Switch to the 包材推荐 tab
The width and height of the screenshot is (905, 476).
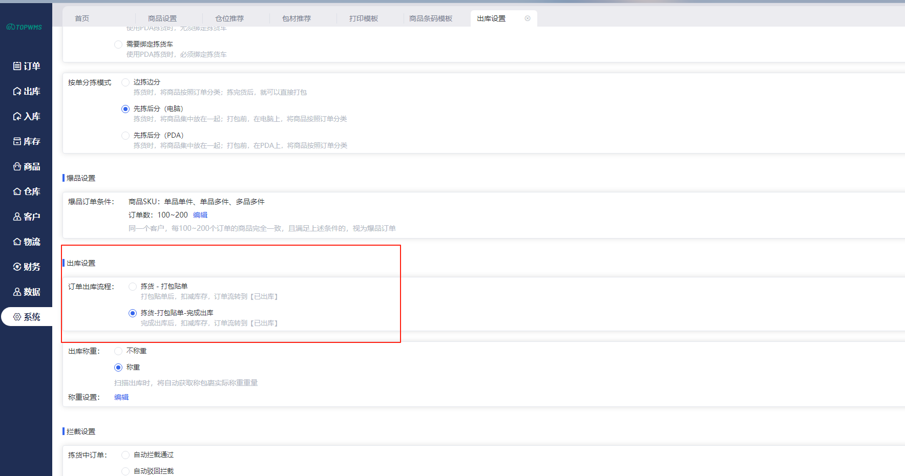tap(297, 18)
